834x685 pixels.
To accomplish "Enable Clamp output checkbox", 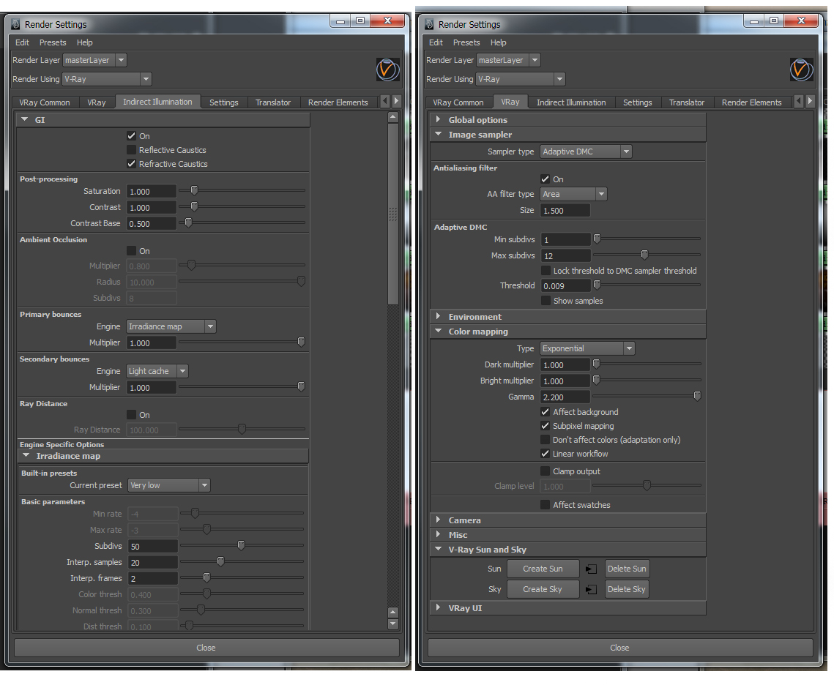I will click(546, 471).
